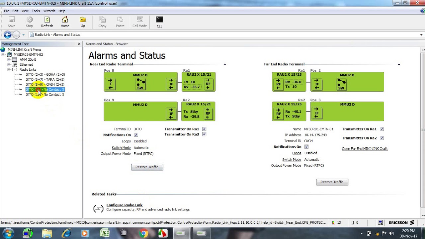Click the IF loop block on near-end Pos 8

pos(171,84)
